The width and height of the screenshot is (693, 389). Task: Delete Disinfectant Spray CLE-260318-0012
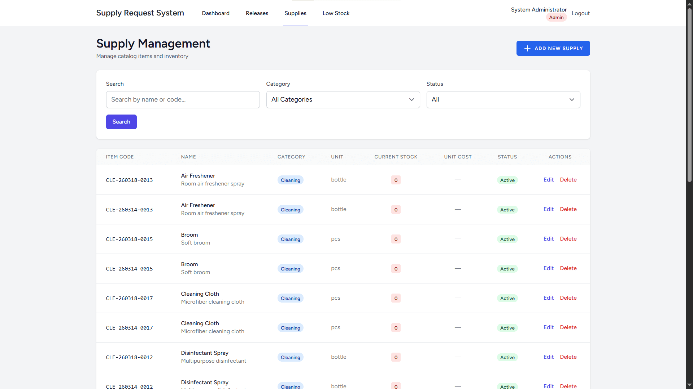pyautogui.click(x=568, y=357)
